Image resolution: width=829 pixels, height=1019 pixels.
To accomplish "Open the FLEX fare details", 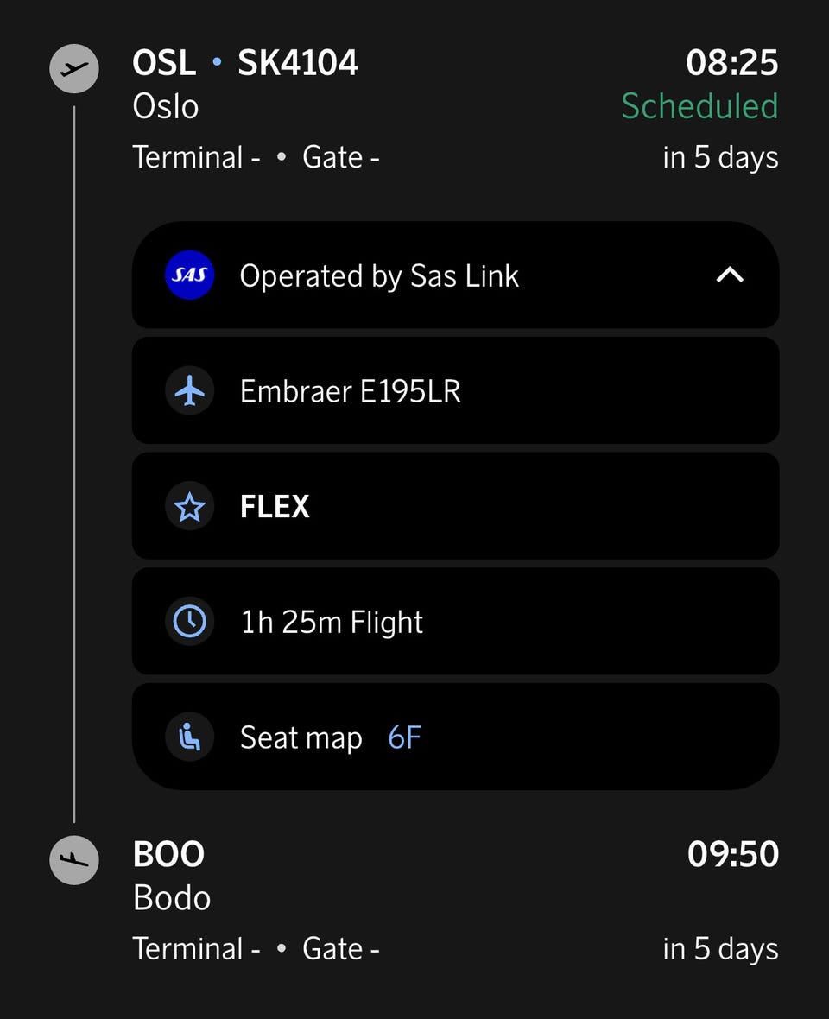I will pos(455,506).
